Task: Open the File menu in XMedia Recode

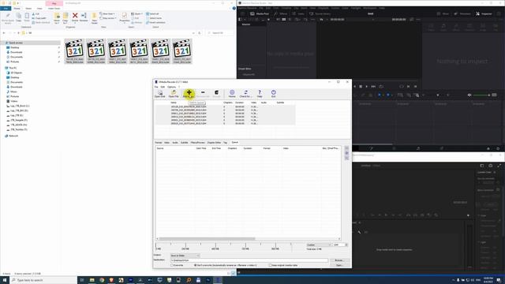Action: pos(156,87)
